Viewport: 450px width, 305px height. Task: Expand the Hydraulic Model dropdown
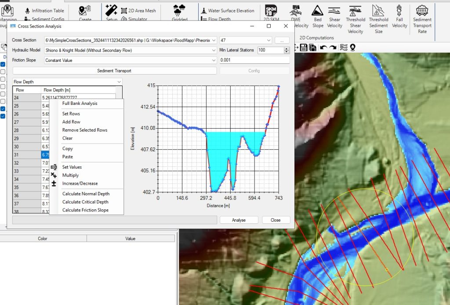pyautogui.click(x=214, y=50)
